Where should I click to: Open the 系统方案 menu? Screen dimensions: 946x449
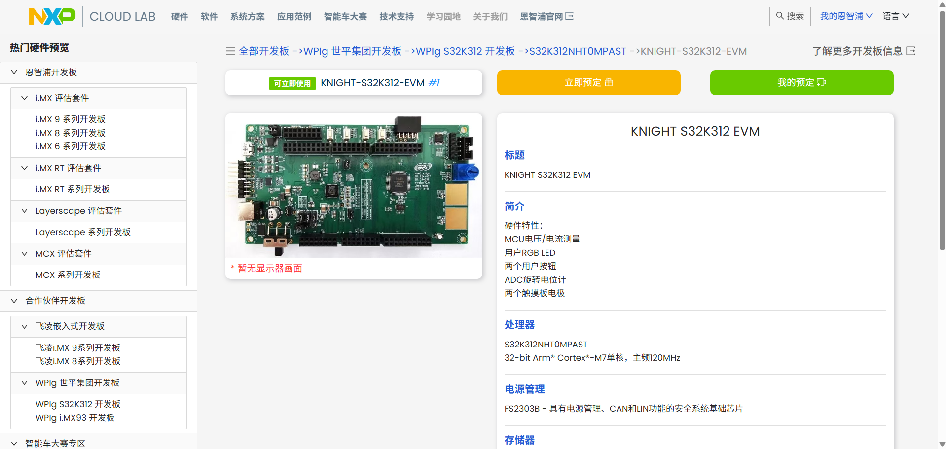click(x=248, y=17)
